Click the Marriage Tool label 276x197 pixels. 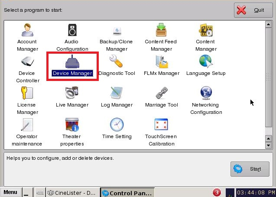click(162, 105)
